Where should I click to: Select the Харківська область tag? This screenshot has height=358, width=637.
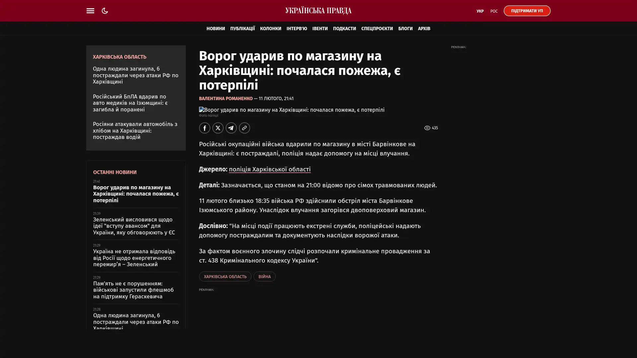pyautogui.click(x=225, y=276)
